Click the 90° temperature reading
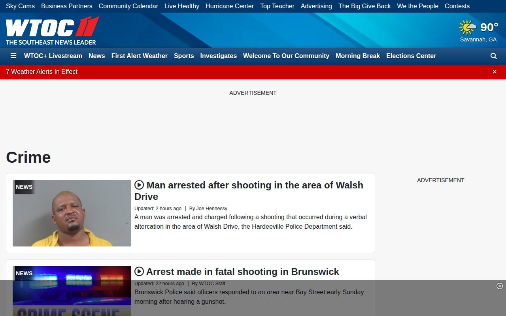This screenshot has height=316, width=506. [x=489, y=27]
